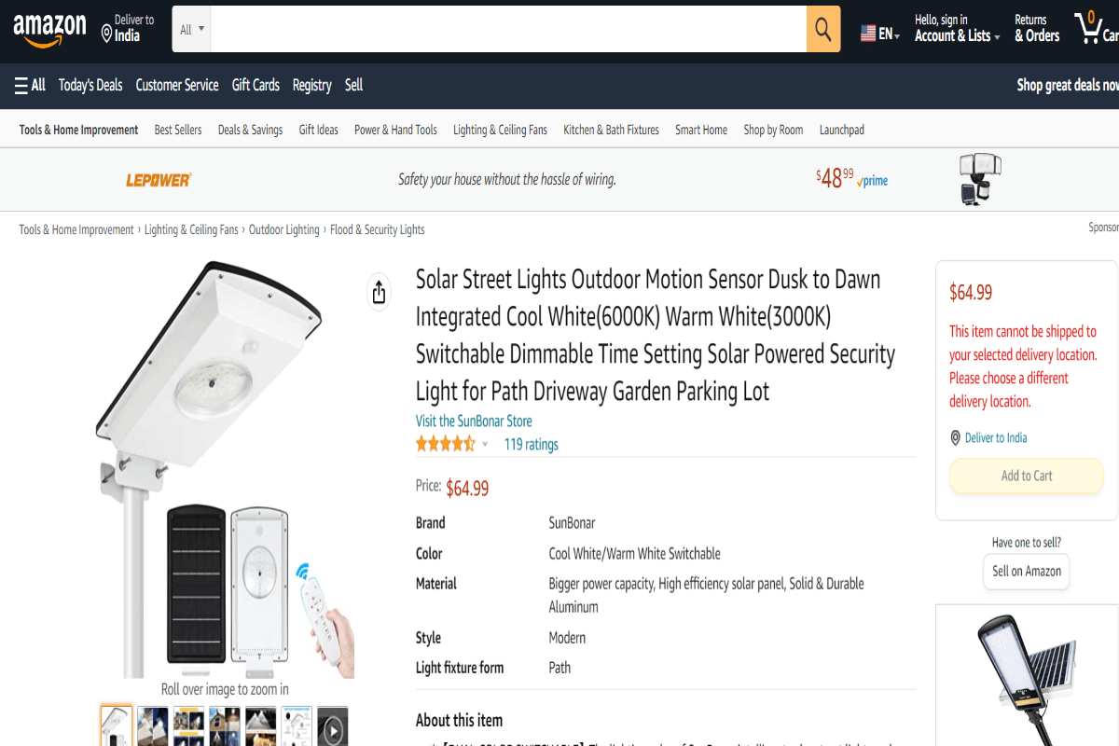
Task: Select the Best Sellers navigation tab
Action: pyautogui.click(x=178, y=130)
